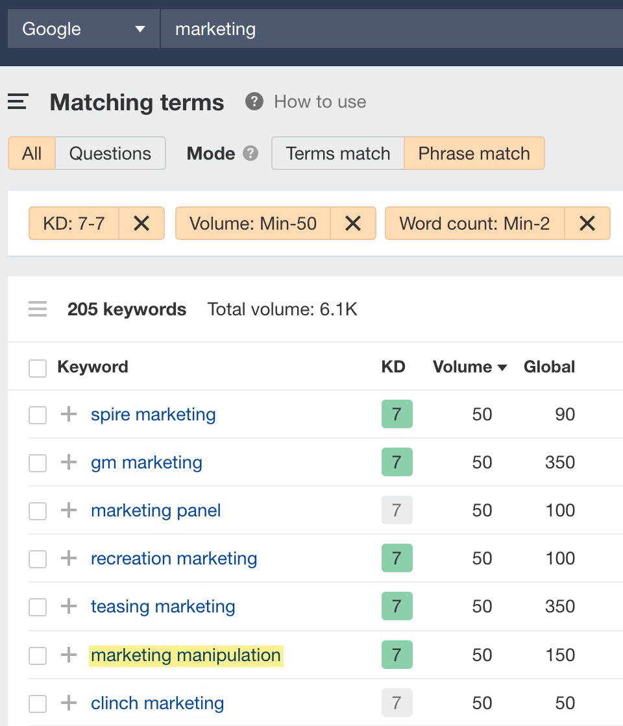Open the Google search engine dropdown

[x=83, y=29]
